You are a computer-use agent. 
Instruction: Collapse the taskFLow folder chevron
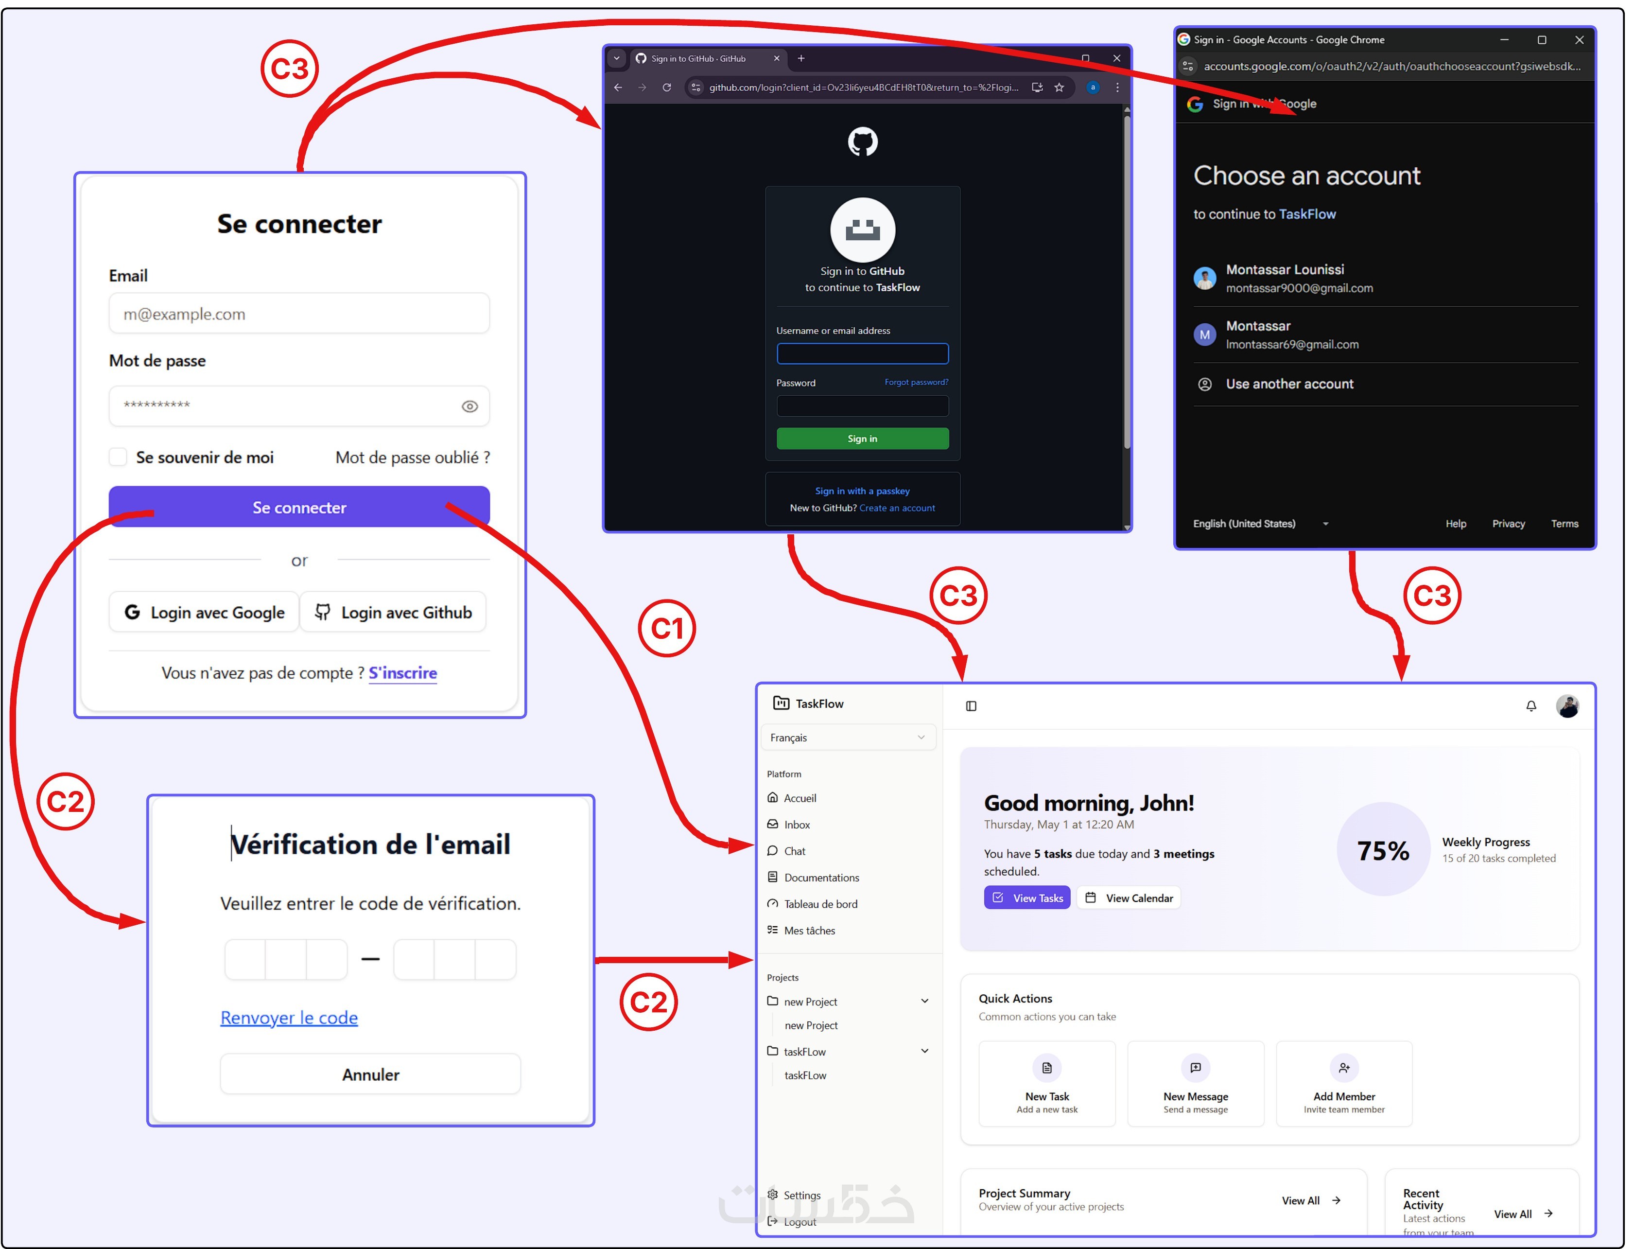924,1051
